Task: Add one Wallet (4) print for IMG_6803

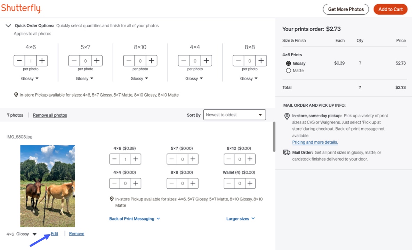Action: (x=250, y=183)
